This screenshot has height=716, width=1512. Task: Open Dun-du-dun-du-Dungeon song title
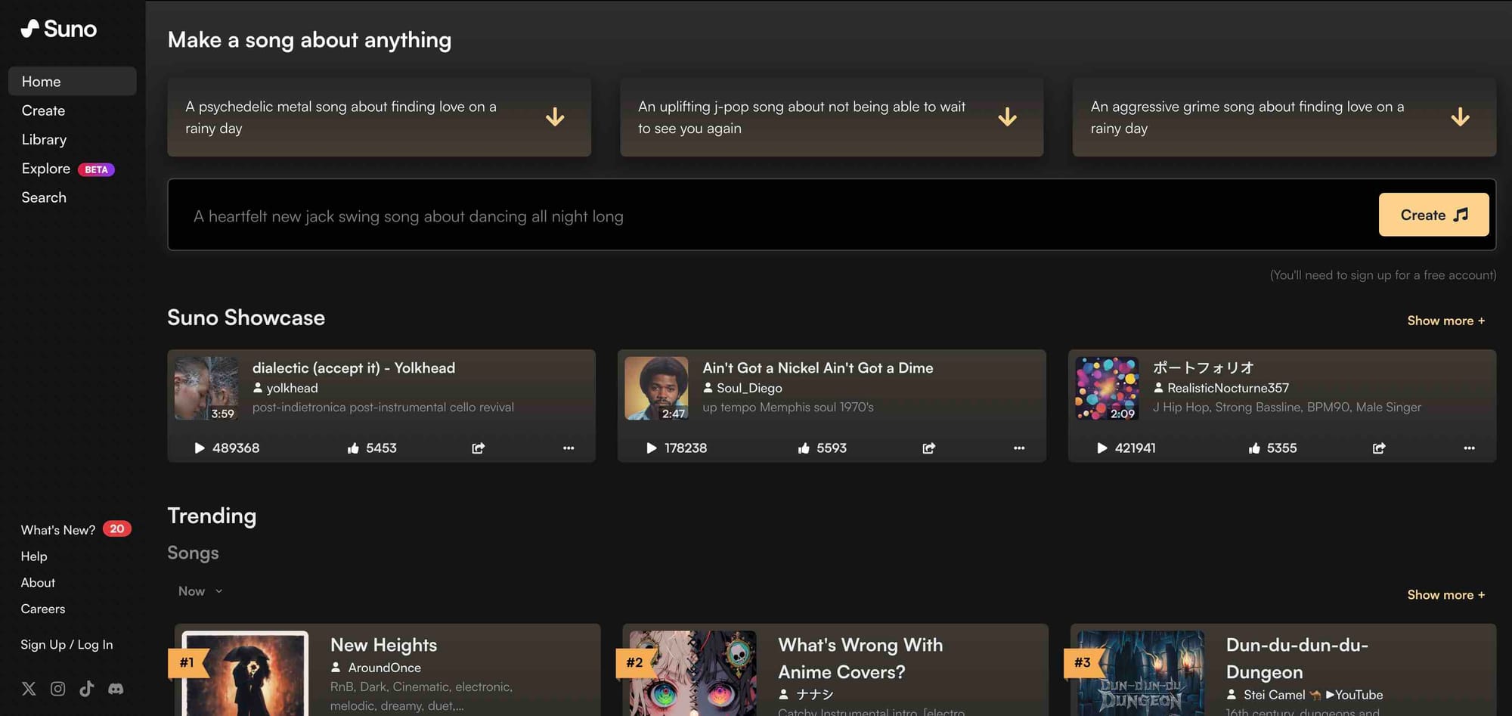coord(1297,659)
